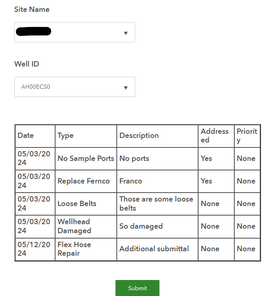Click 'Those are some loose belts' description
Viewport: 277px width, 296px height.
click(156, 204)
